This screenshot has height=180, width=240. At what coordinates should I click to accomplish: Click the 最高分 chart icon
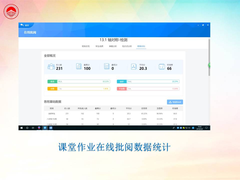click(79, 66)
